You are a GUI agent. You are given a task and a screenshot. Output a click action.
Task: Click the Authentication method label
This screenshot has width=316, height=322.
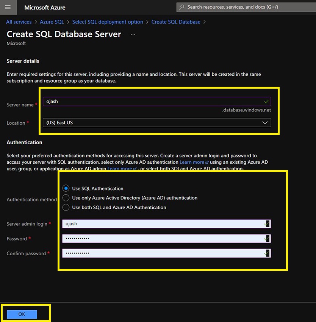point(32,200)
